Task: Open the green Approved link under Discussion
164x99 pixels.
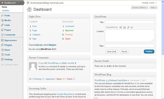Action: tap(69, 31)
